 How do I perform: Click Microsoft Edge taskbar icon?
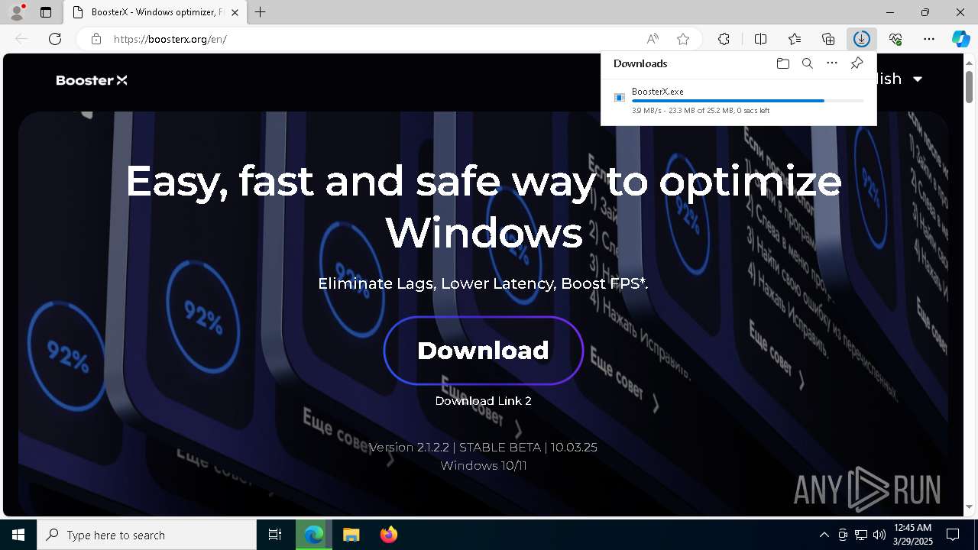point(314,535)
